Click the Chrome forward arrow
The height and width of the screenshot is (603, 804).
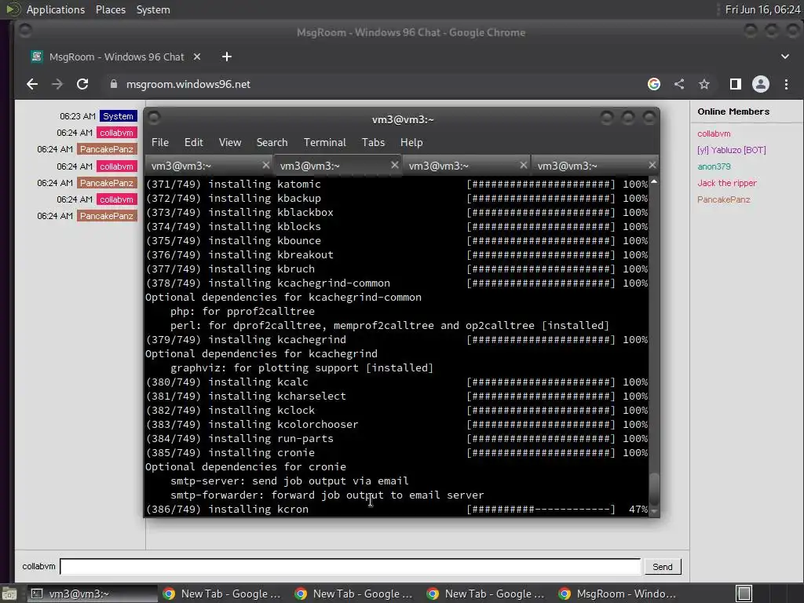(57, 84)
